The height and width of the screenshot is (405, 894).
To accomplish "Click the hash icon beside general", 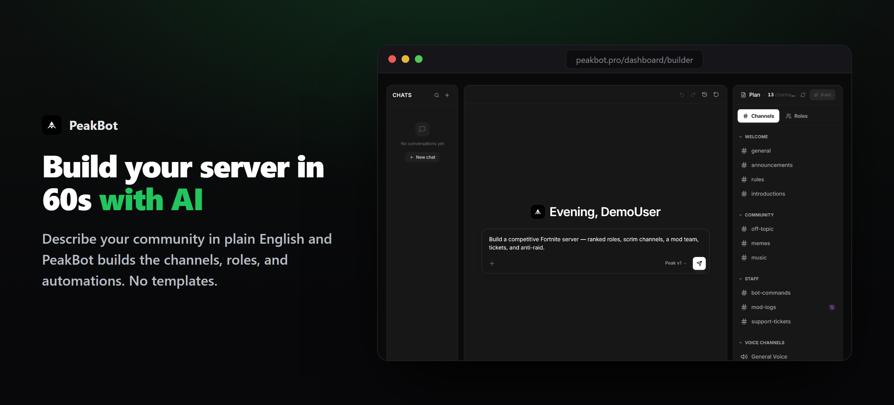I will pos(744,151).
